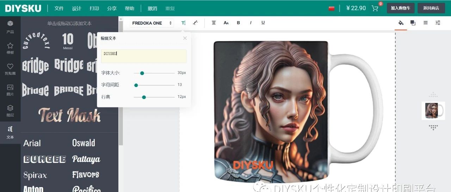The image size is (451, 192).
Task: Click the DIYSKU logo
Action: point(23,8)
